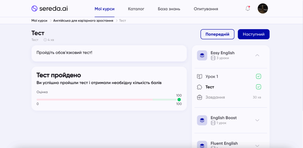Switch to the Каталог tab

pos(136,9)
